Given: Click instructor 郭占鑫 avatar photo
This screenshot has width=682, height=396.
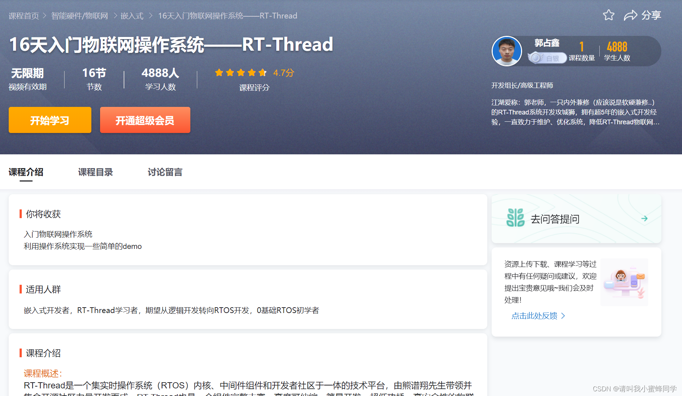Looking at the screenshot, I should pos(507,51).
